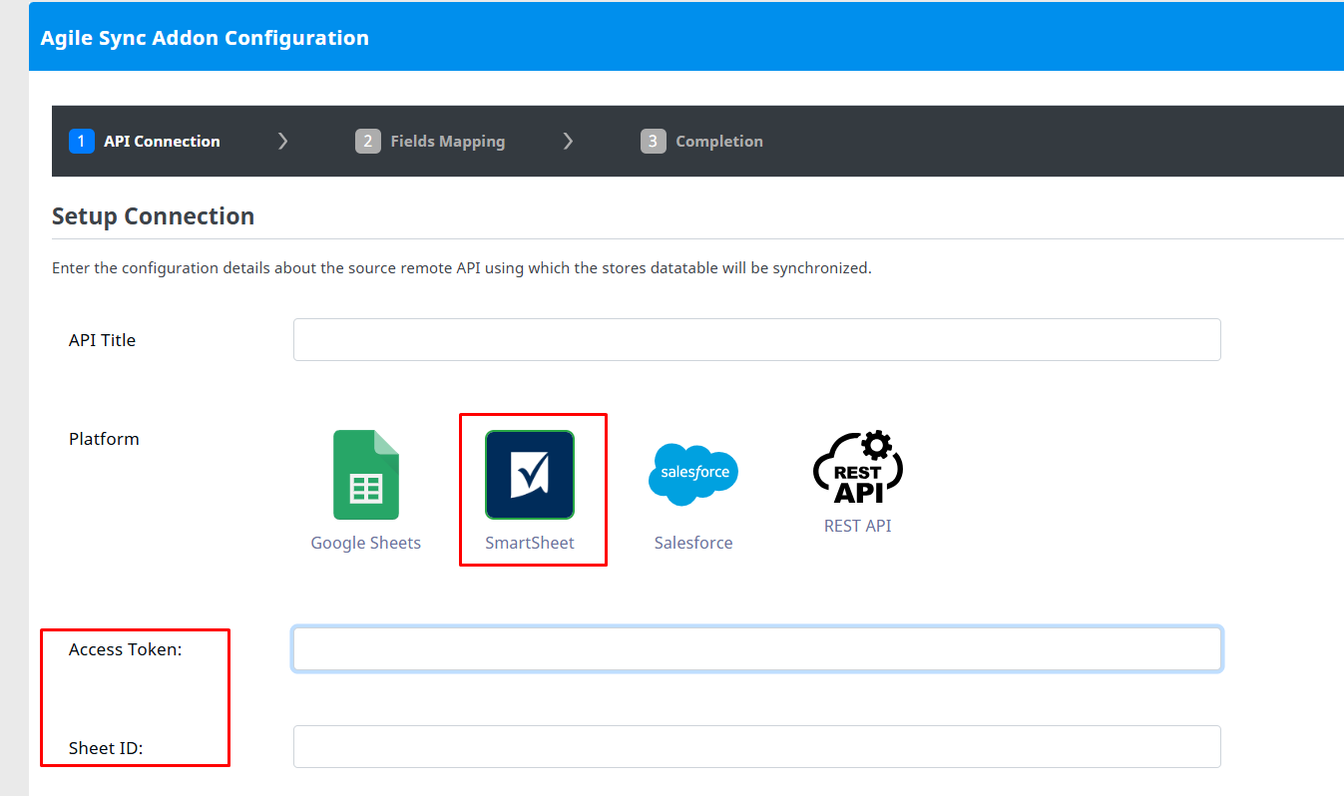
Task: Pick the Salesforce cloud icon
Action: 693,474
